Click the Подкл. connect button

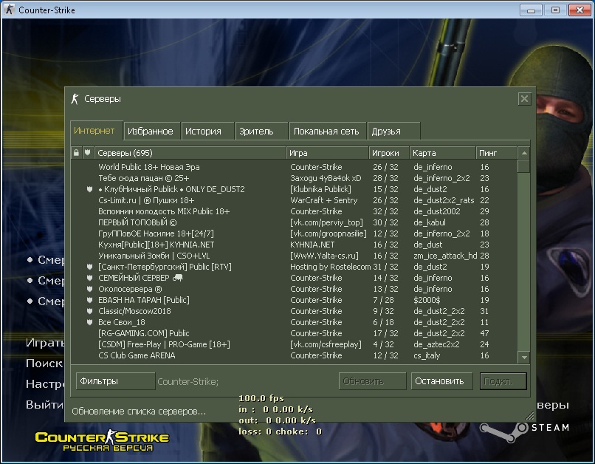tap(503, 381)
